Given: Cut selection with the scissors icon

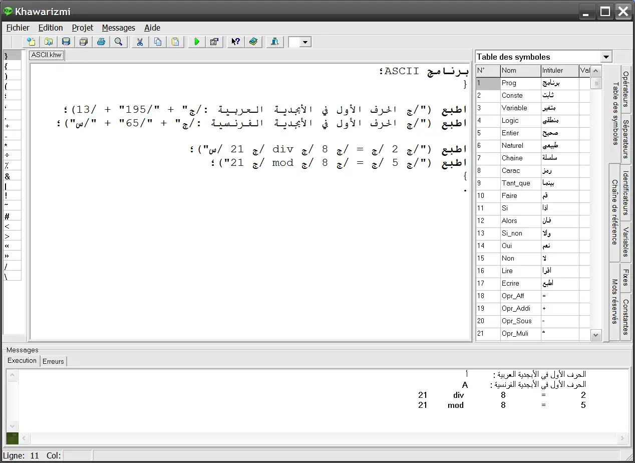Looking at the screenshot, I should 140,42.
